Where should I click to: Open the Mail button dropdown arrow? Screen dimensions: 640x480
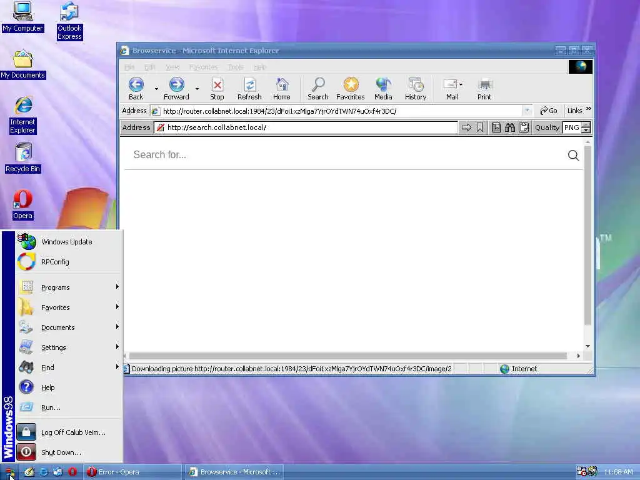coord(461,85)
